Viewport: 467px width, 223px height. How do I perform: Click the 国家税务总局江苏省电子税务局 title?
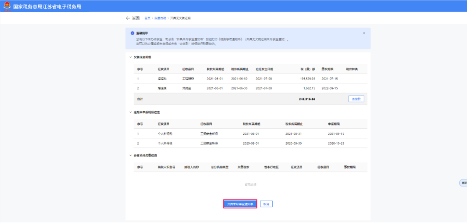click(x=47, y=7)
